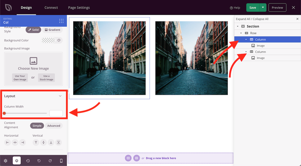
Task: Select Image label under second Column
Action: click(x=261, y=58)
